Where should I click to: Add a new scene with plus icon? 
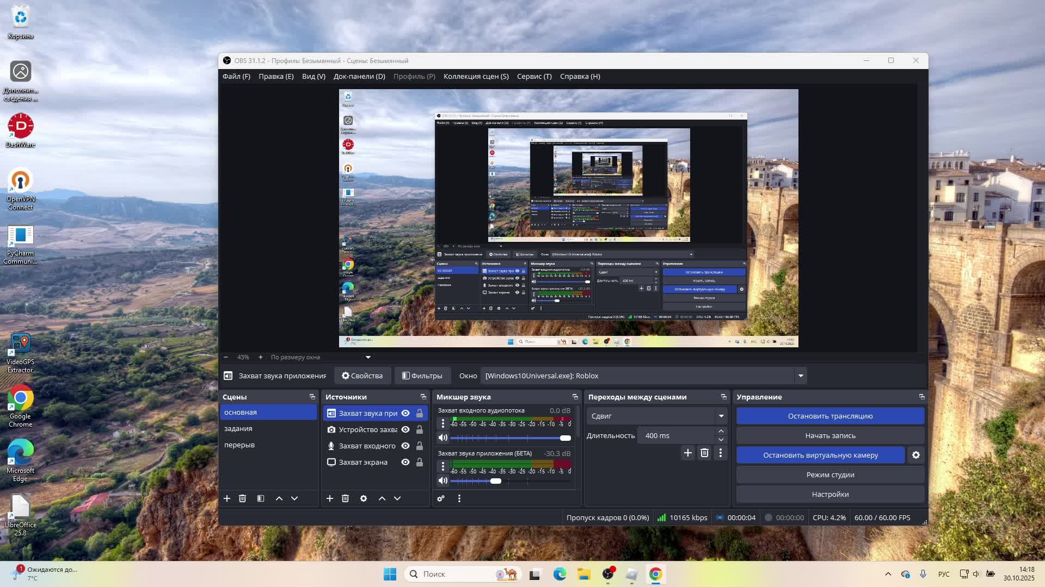(x=227, y=498)
